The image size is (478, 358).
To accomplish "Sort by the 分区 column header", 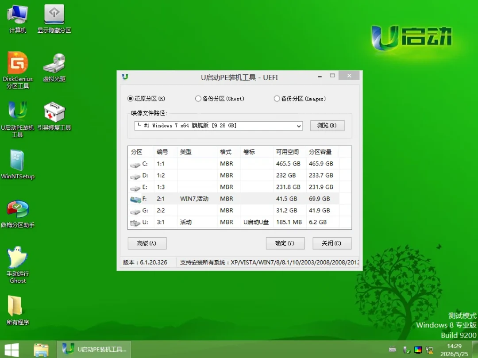I will [x=141, y=152].
